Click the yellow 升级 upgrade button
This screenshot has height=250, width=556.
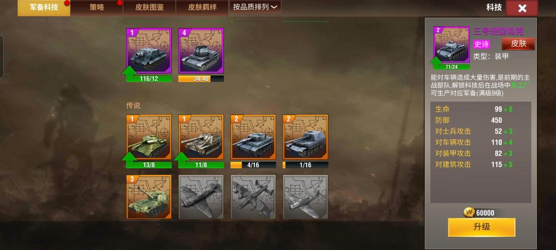coord(481,227)
